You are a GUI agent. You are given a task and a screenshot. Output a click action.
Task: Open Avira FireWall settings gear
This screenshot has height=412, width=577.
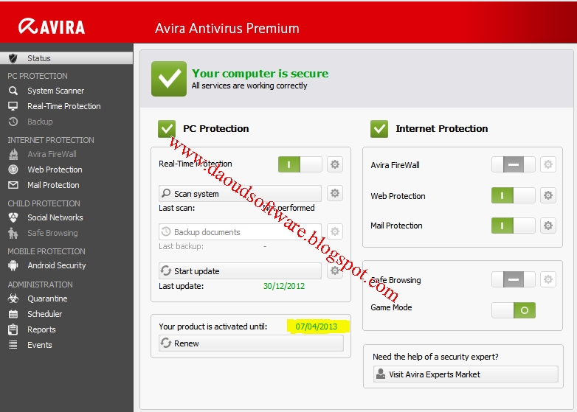pyautogui.click(x=548, y=164)
